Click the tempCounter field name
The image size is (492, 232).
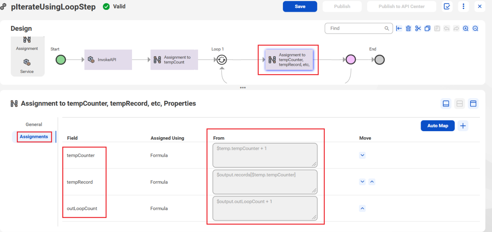pos(81,155)
